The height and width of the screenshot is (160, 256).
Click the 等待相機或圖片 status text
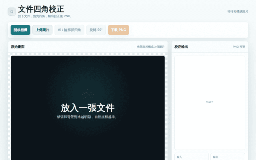(238, 12)
